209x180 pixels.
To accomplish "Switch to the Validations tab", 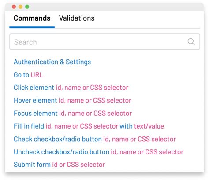I will click(x=77, y=18).
